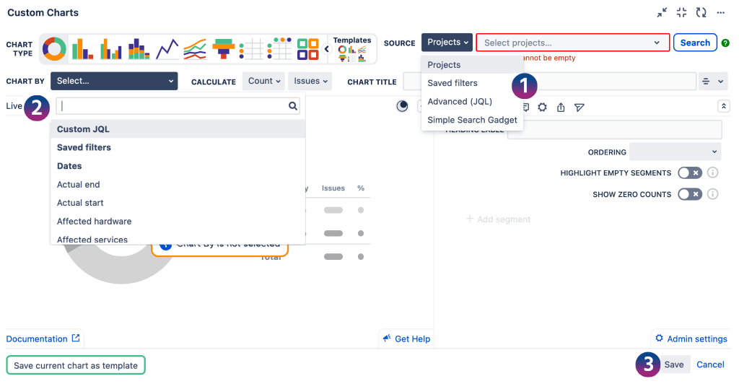
Task: Open the gear settings icon in toolbar
Action: coord(543,108)
